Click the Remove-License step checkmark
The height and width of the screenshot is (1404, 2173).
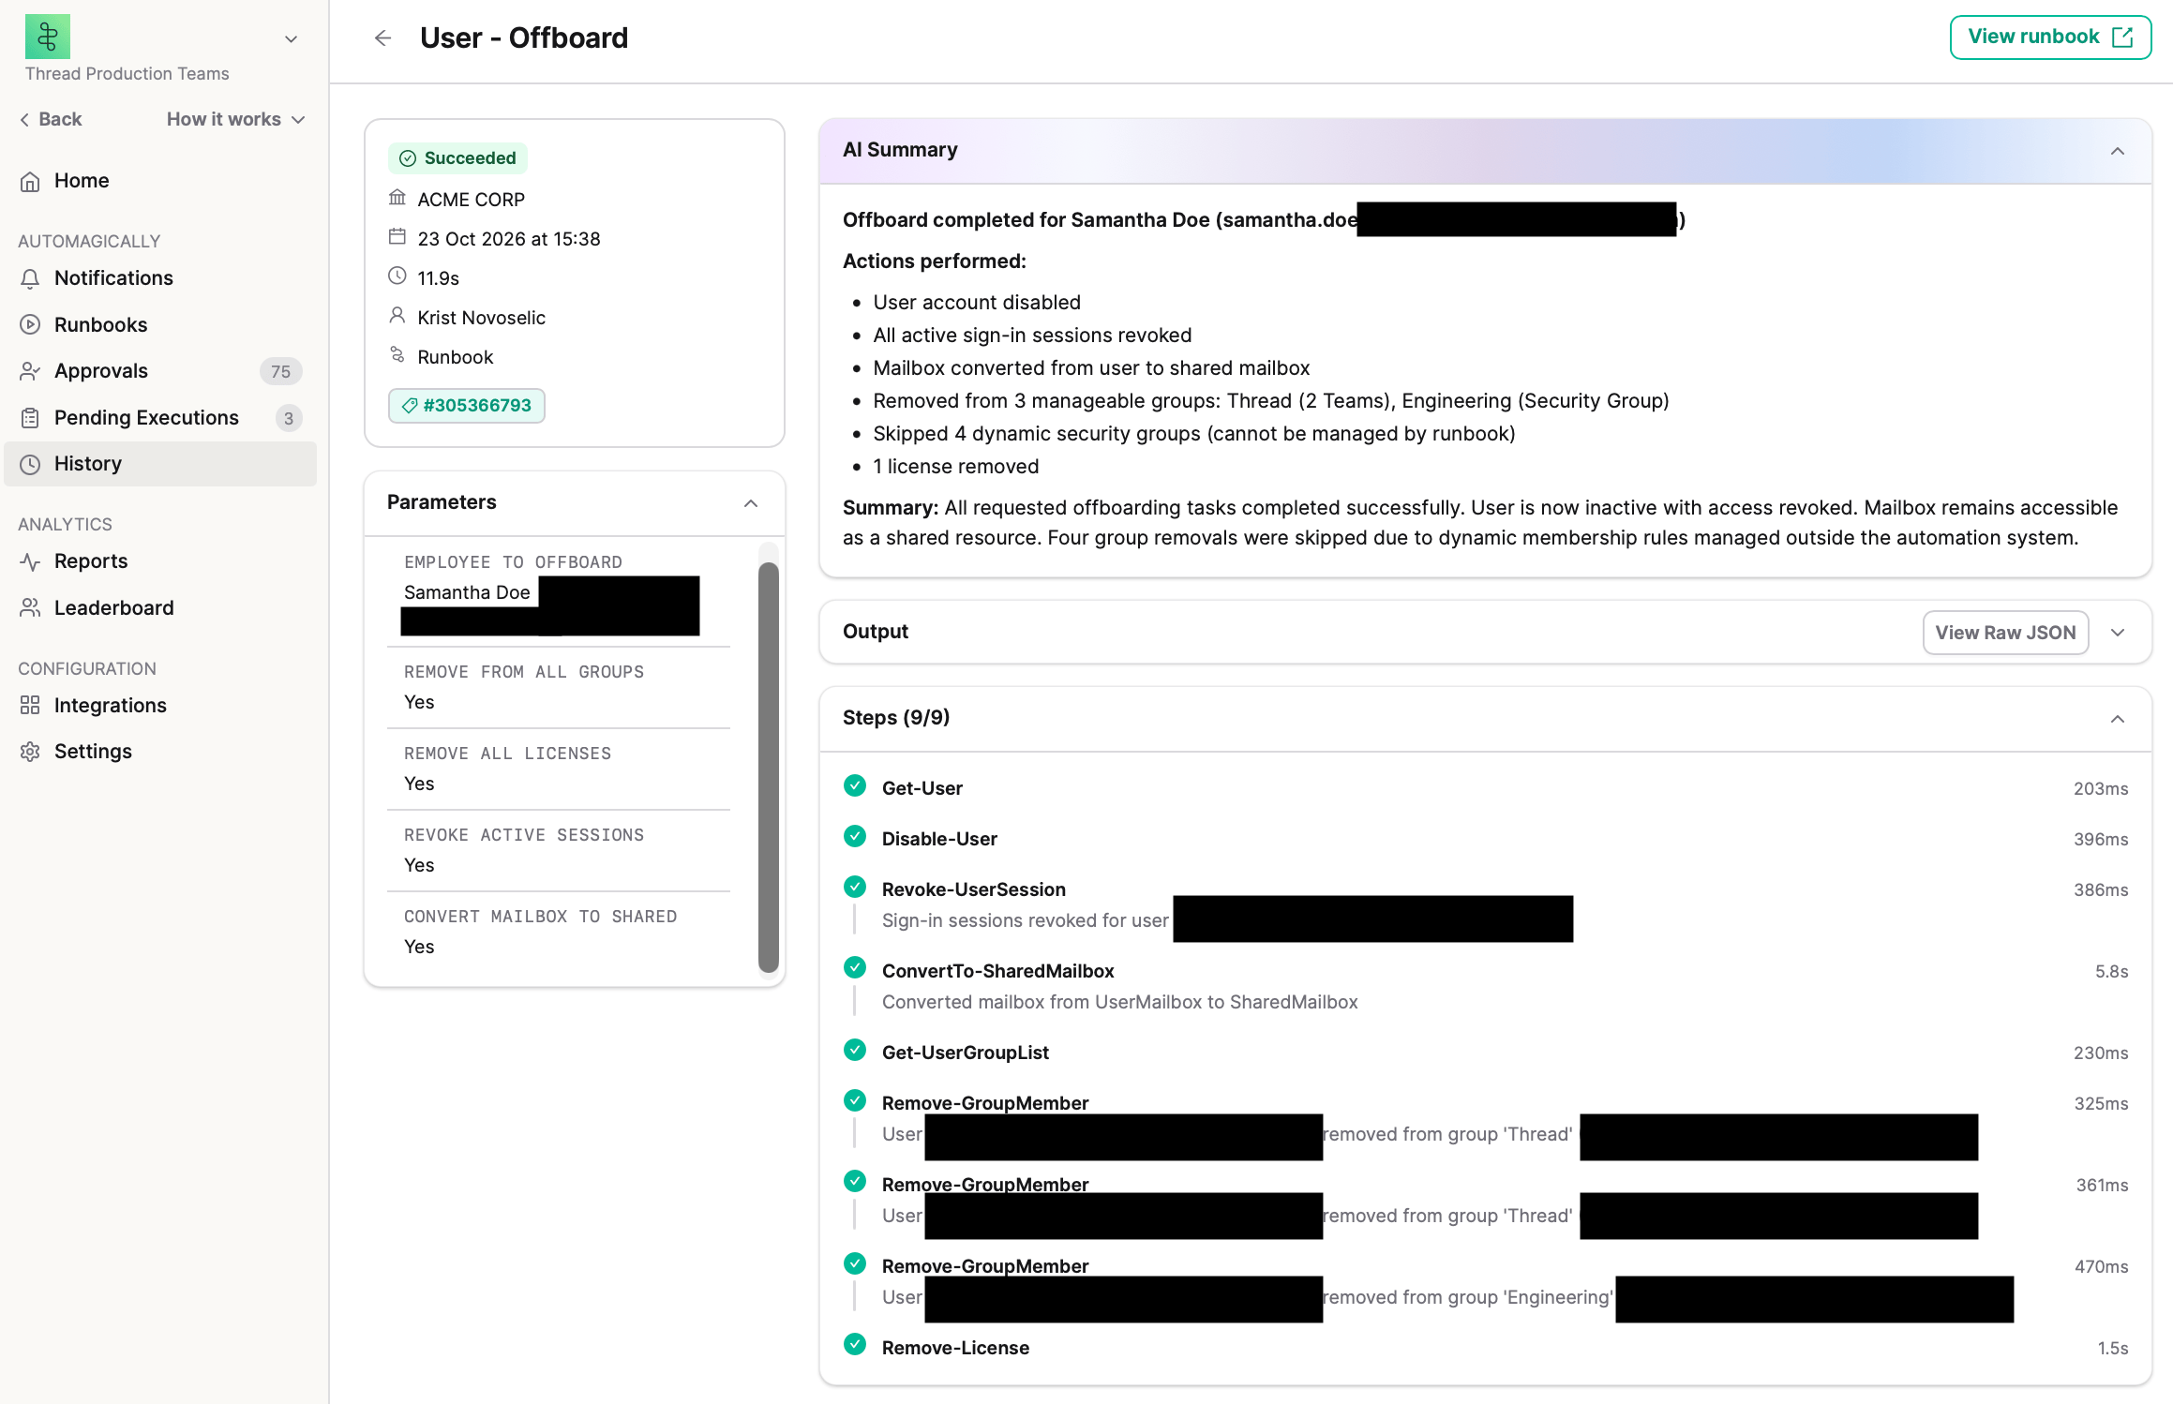click(x=854, y=1345)
